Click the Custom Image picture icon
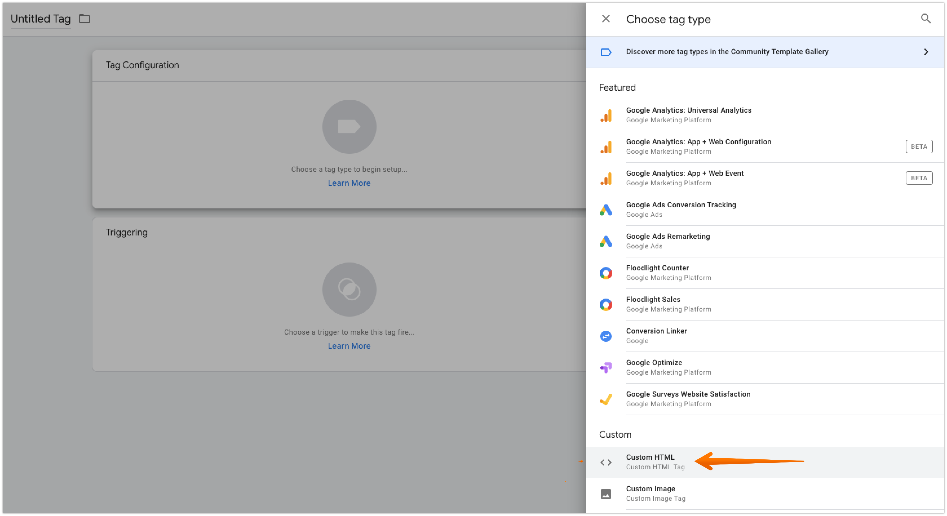Screen dimensions: 947x516 pos(605,493)
